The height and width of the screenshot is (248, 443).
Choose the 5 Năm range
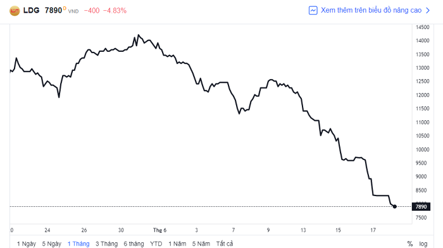click(201, 244)
